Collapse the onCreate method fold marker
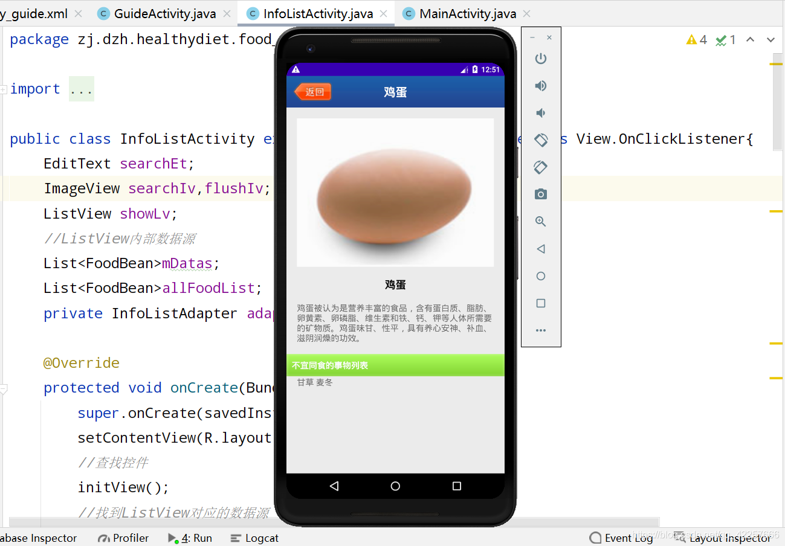The image size is (785, 546). (4, 389)
